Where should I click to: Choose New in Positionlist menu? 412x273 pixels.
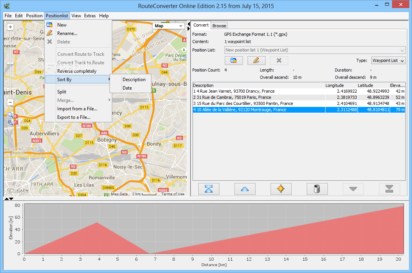pyautogui.click(x=78, y=25)
